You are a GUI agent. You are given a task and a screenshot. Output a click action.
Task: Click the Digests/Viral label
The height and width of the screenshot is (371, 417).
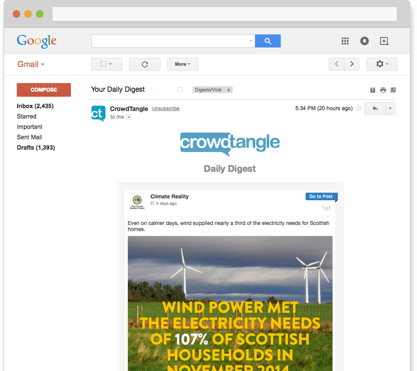(208, 90)
